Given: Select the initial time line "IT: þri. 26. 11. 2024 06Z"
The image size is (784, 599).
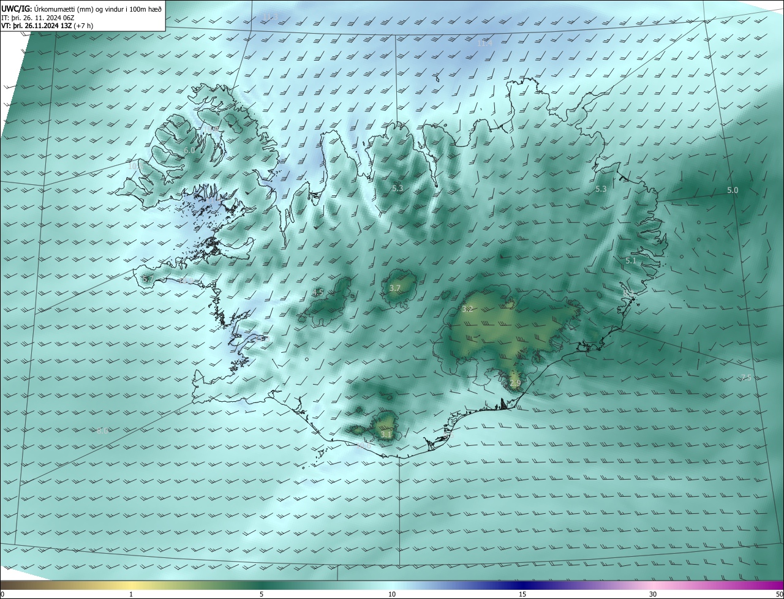Looking at the screenshot, I should pyautogui.click(x=38, y=18).
